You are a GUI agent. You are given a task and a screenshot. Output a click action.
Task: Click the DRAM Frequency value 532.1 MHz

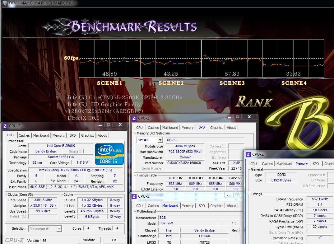pos(320,199)
